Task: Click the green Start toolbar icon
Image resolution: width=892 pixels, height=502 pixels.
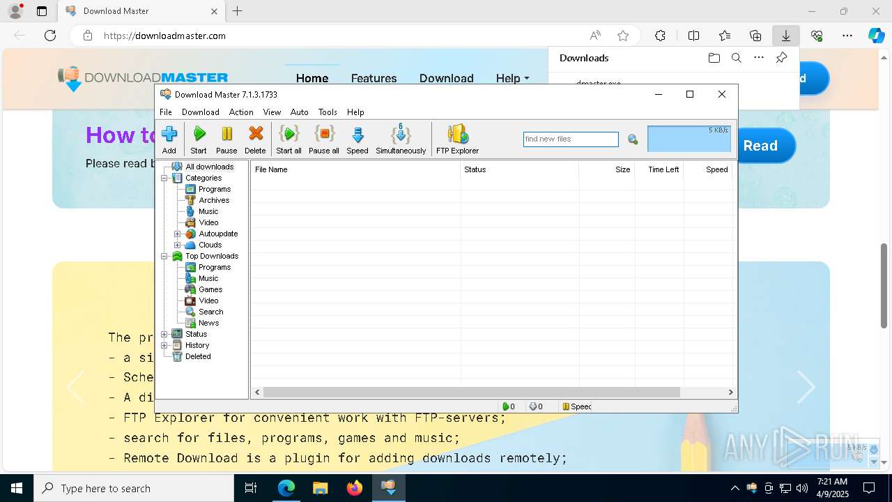Action: [199, 139]
